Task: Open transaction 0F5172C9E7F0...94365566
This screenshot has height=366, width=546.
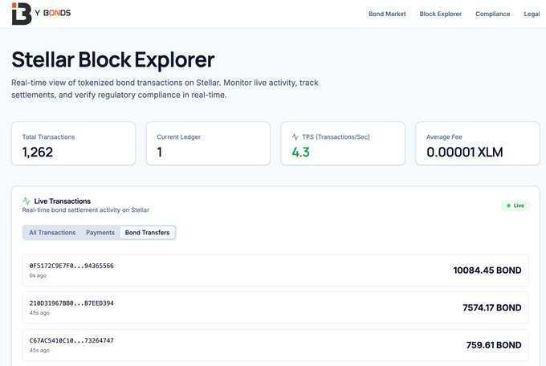Action: 275,270
